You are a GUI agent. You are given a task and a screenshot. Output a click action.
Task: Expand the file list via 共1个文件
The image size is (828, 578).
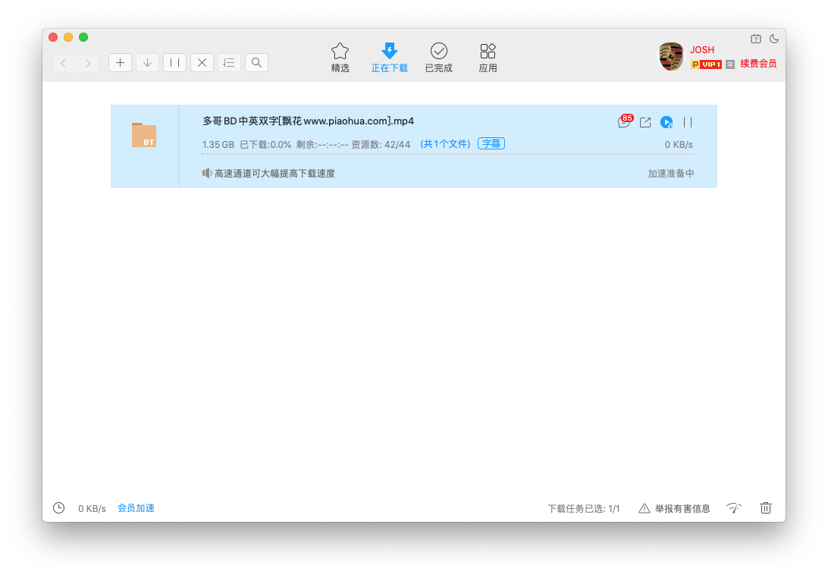click(x=445, y=143)
